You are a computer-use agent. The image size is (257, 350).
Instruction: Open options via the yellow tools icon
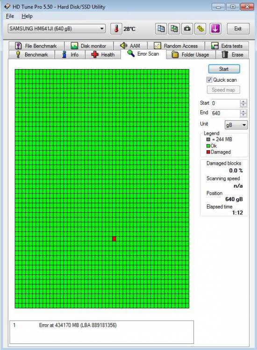[200, 28]
